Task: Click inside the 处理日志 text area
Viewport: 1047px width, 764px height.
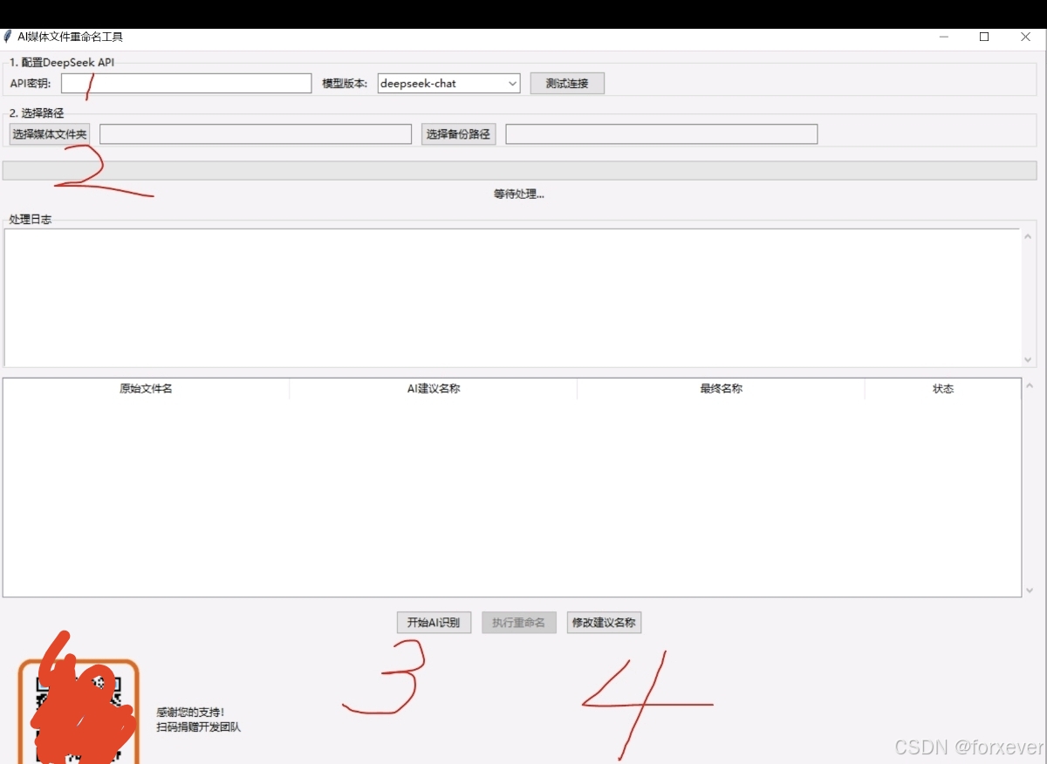Action: coord(512,297)
